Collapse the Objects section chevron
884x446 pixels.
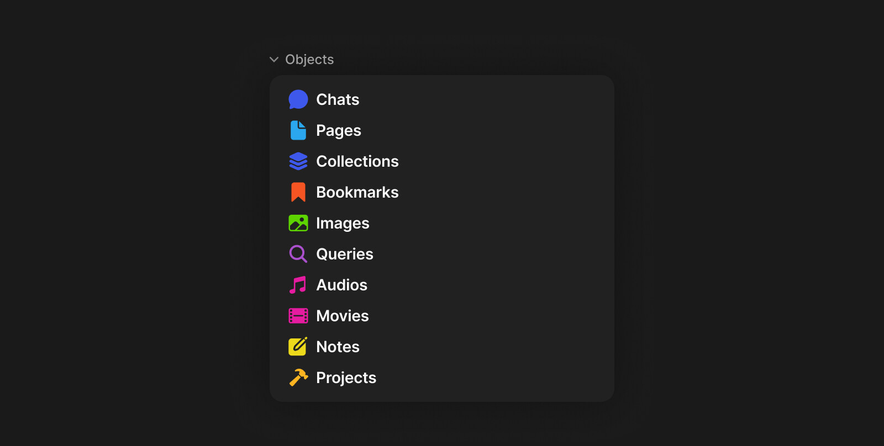[x=273, y=60]
